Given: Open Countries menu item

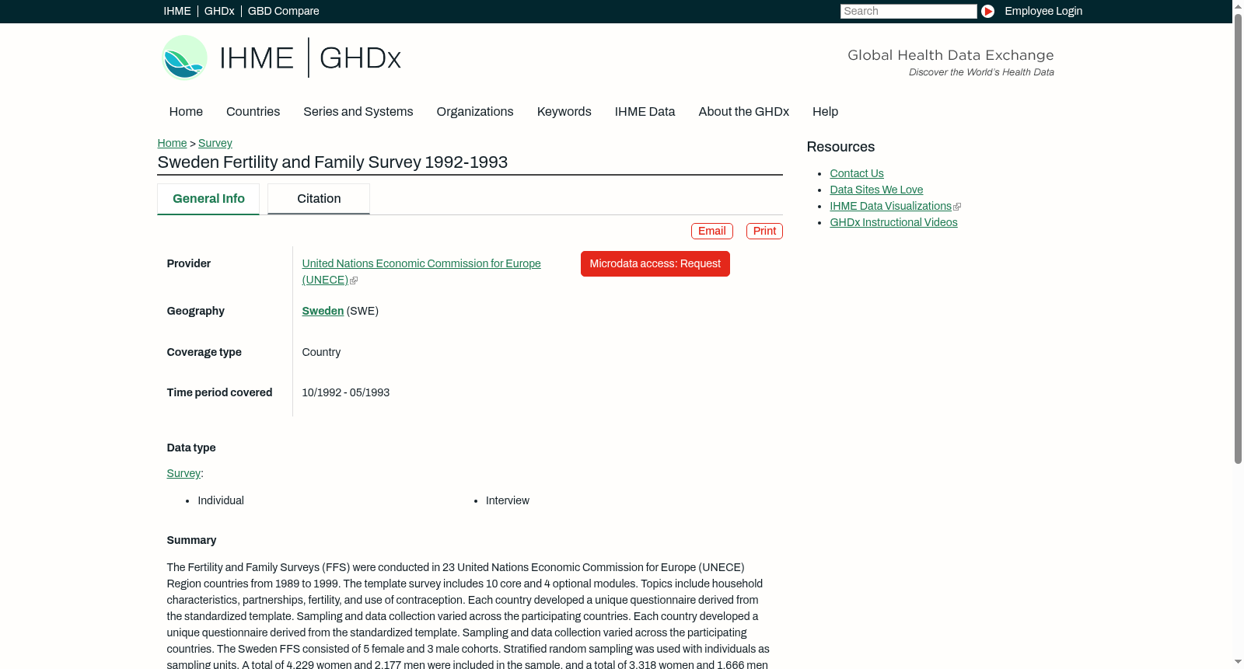Looking at the screenshot, I should [x=253, y=112].
